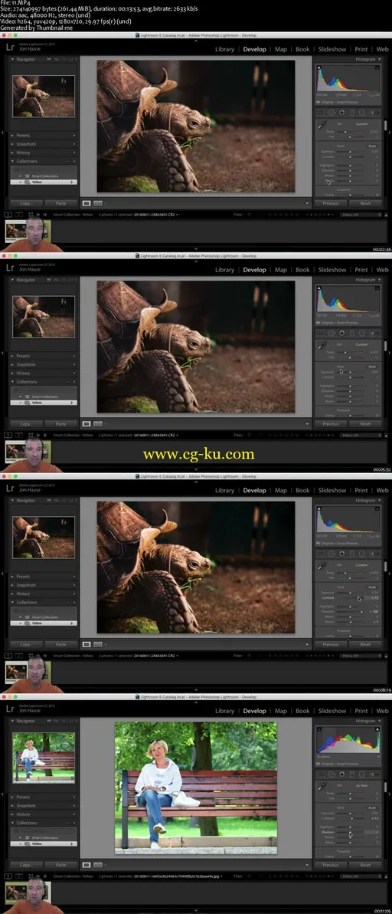The image size is (392, 914).
Task: Activate Adjustment Brush in the 00:02:46 frame
Action: (374, 113)
